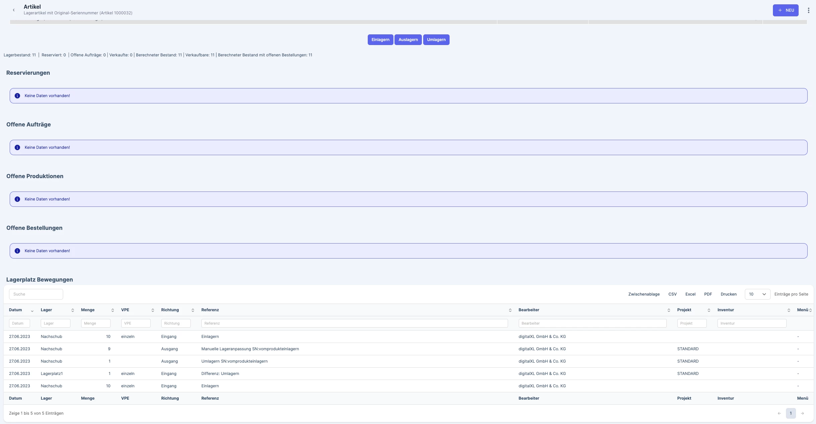Viewport: 816px width, 424px height.
Task: Click the Referenz column filter field
Action: coord(354,323)
